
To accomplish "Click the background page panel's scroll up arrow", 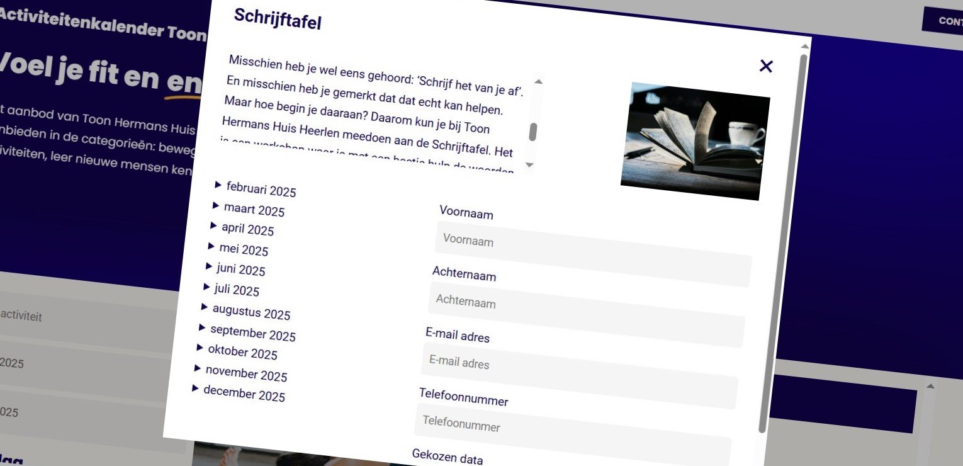I will (931, 386).
